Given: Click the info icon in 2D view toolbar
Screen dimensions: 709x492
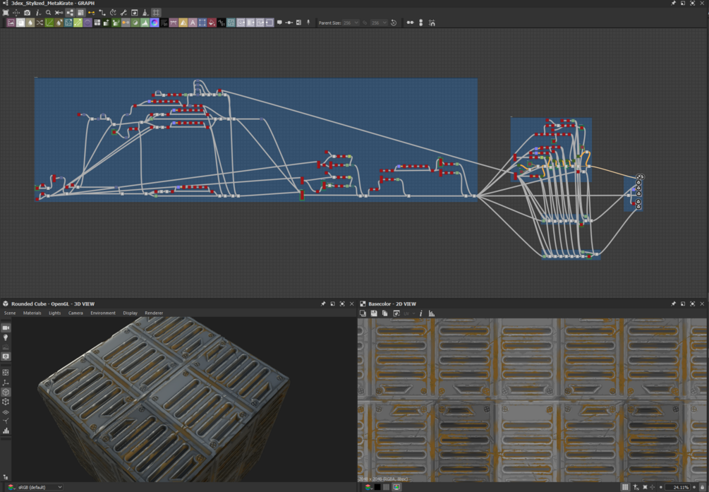Looking at the screenshot, I should click(x=421, y=313).
